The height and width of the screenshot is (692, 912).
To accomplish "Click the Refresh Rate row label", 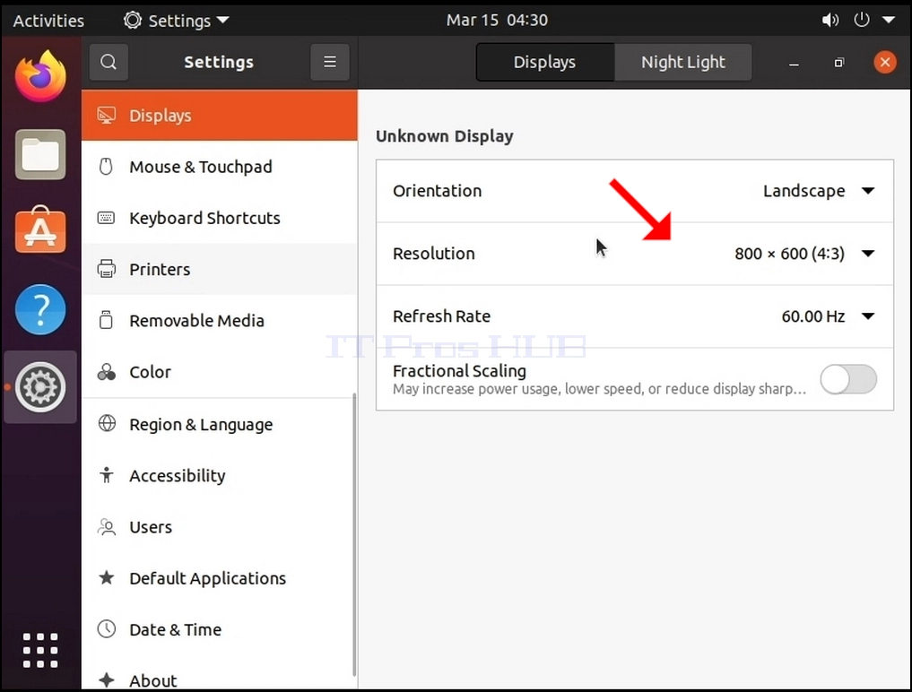I will pyautogui.click(x=441, y=316).
